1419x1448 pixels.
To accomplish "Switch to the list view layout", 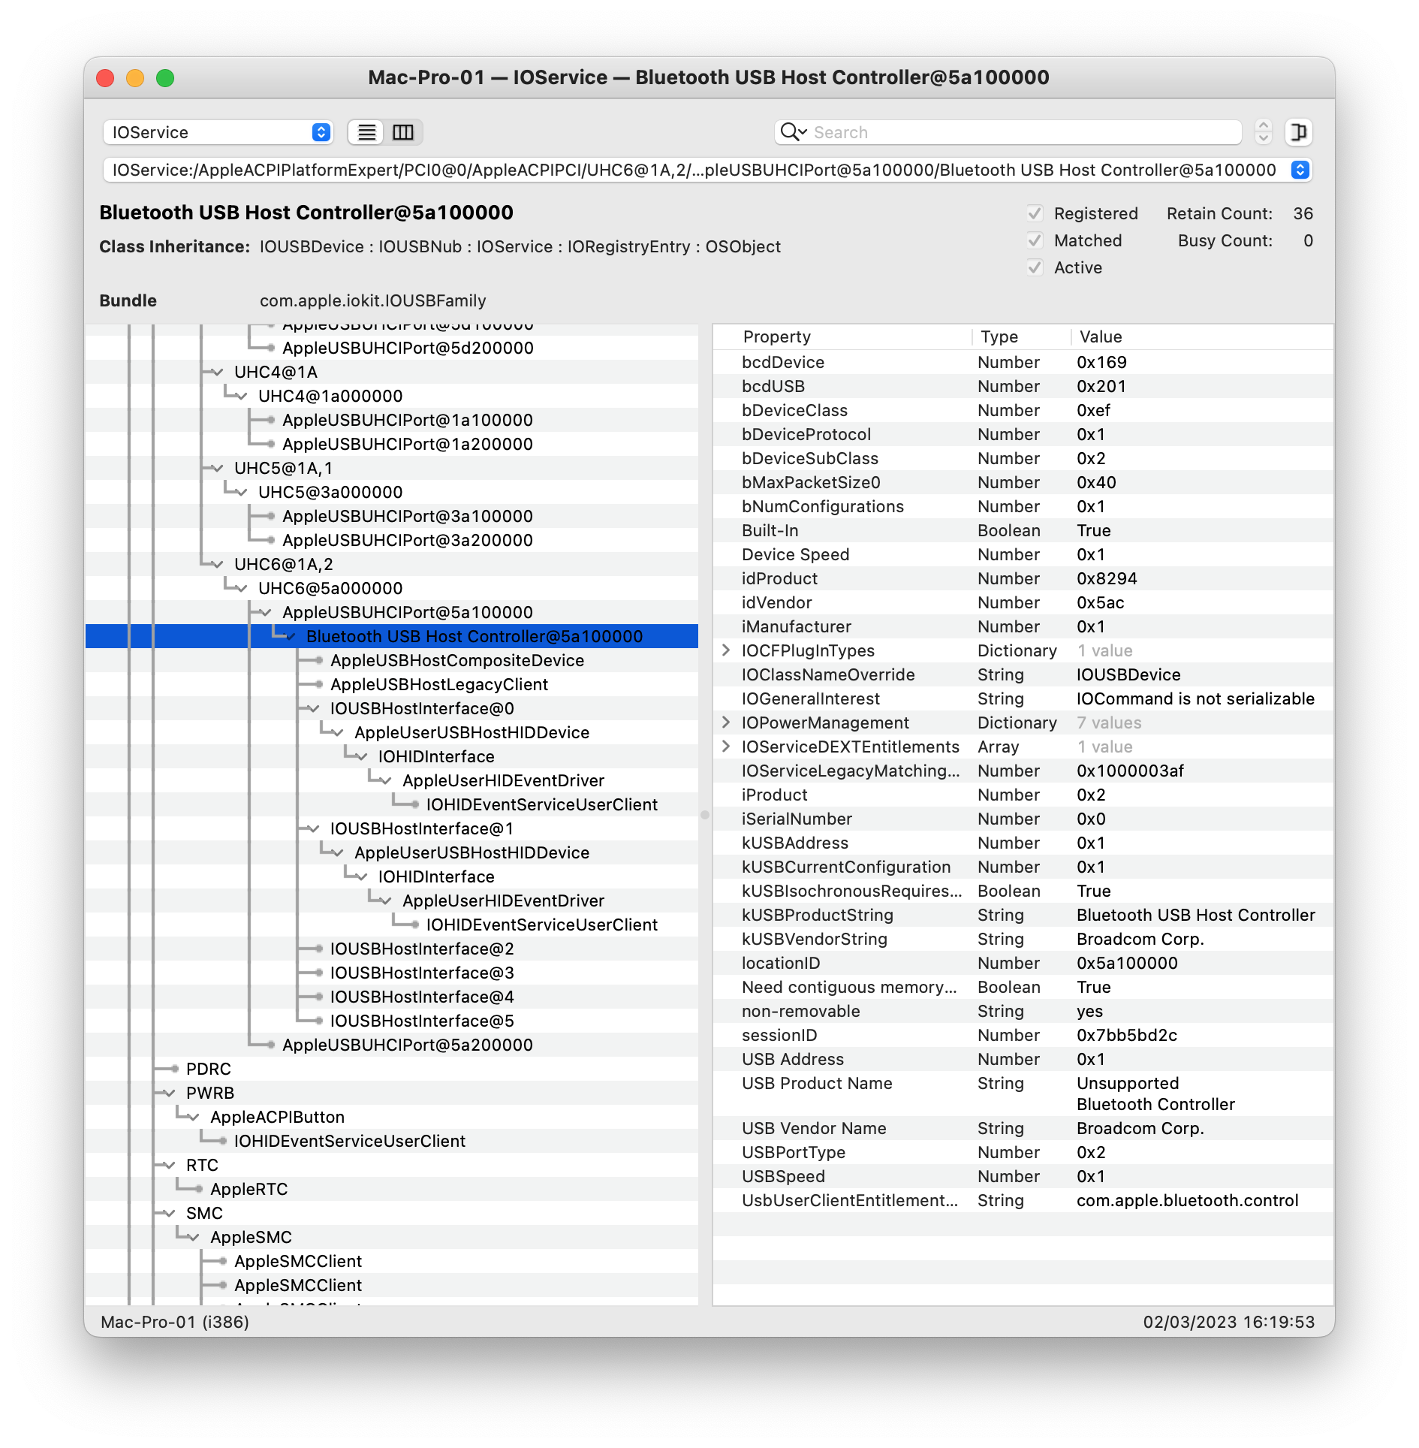I will pyautogui.click(x=366, y=133).
